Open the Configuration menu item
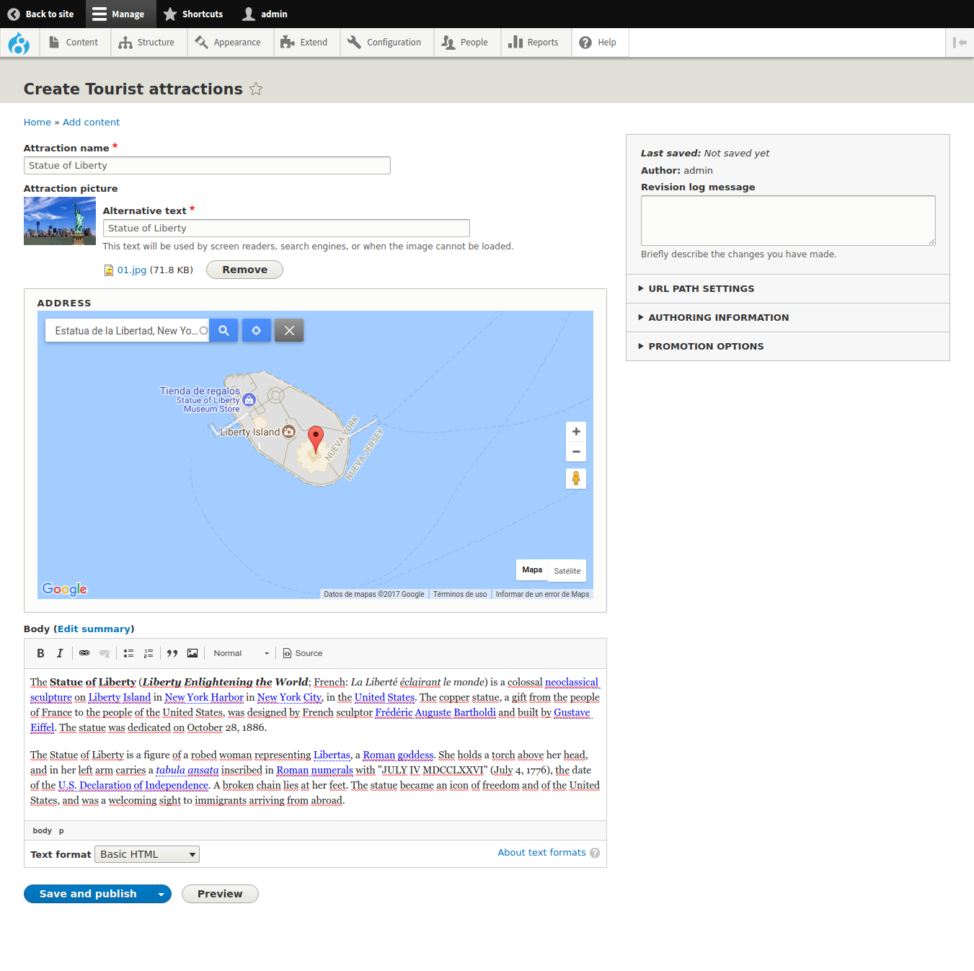 pyautogui.click(x=384, y=43)
